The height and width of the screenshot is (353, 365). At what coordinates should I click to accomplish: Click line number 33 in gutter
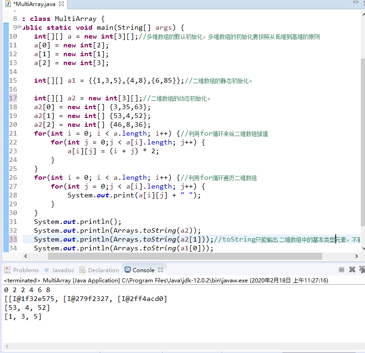pos(13,239)
